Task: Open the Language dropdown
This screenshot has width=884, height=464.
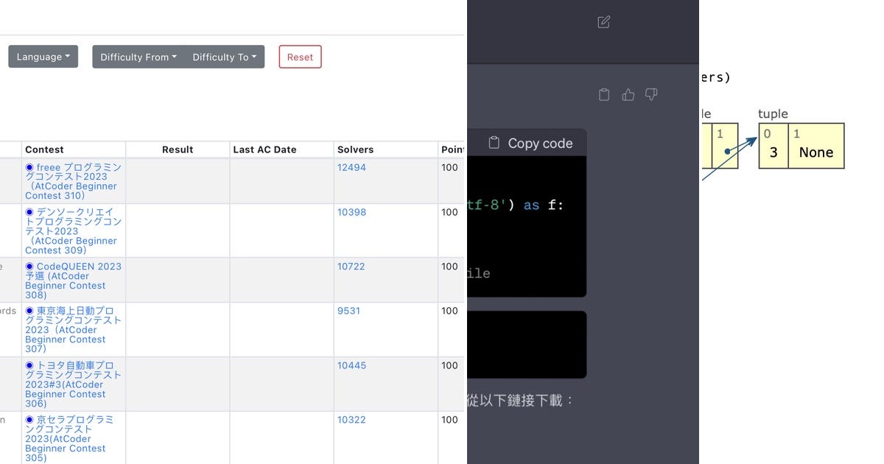Action: point(43,56)
